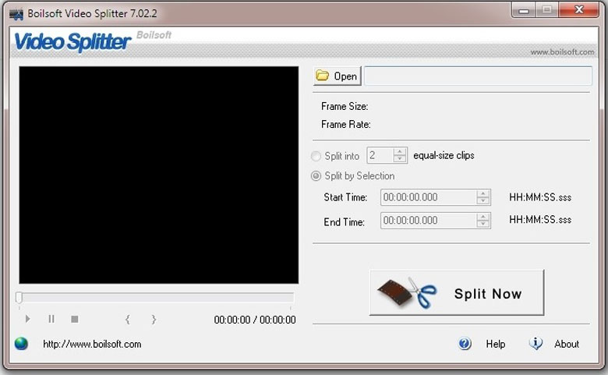The height and width of the screenshot is (375, 608).
Task: Click the About info icon
Action: 536,343
